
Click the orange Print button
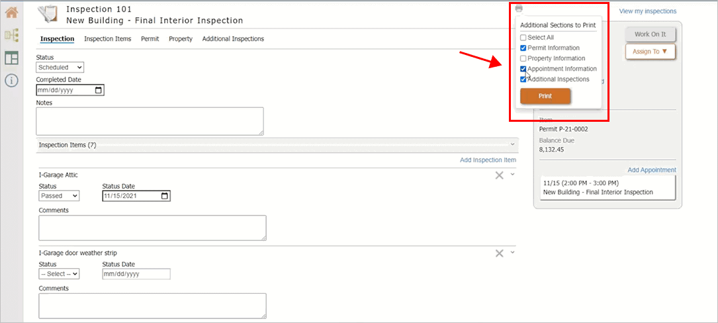(x=545, y=96)
